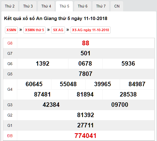This screenshot has height=141, width=157.
Task: Click the ĐB row label
Action: coord(10,136)
